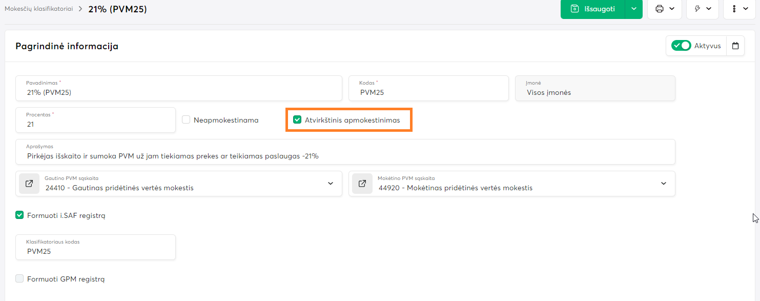The height and width of the screenshot is (301, 760).
Task: Enable Formuoti GPM registrą checkbox
Action: [20, 279]
